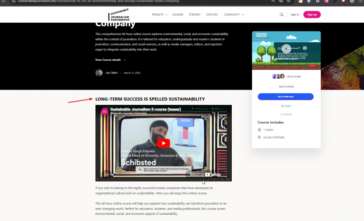Click Watch on YouTube link

pos(205,175)
